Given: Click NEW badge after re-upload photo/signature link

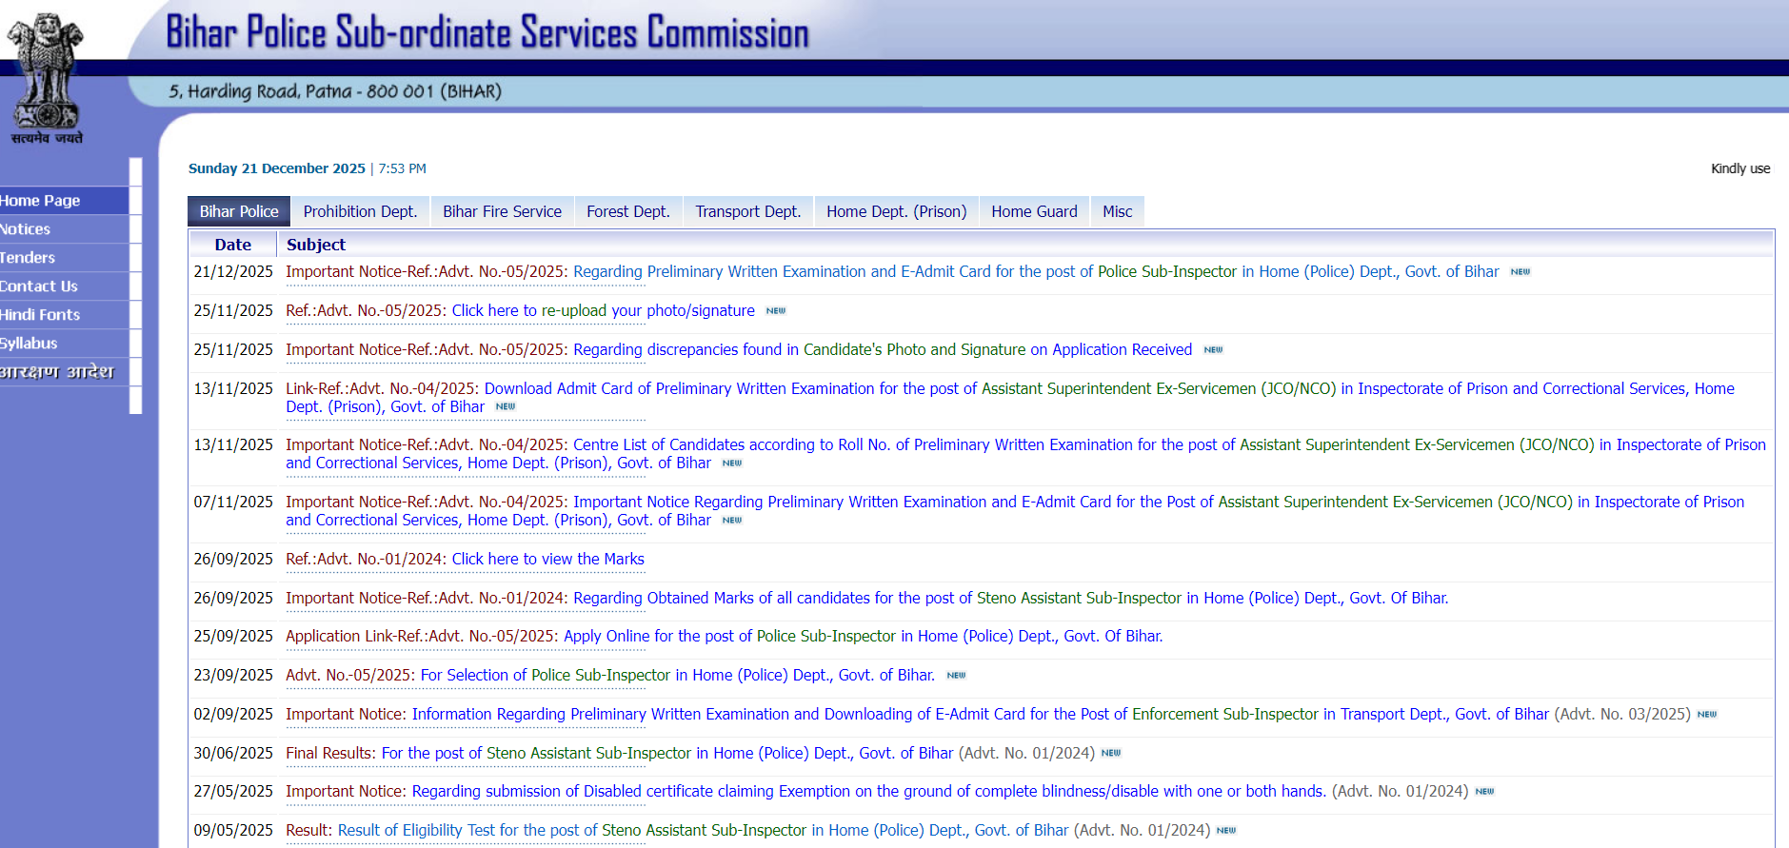Looking at the screenshot, I should pos(776,311).
